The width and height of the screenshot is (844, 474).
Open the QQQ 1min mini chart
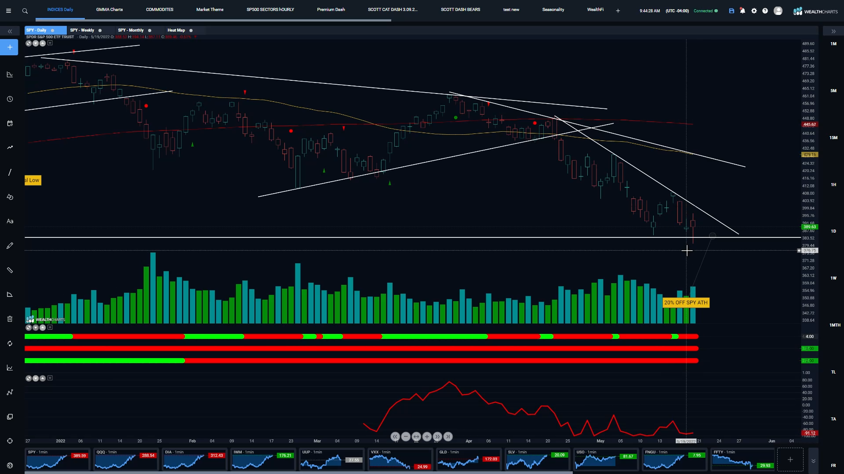[125, 460]
